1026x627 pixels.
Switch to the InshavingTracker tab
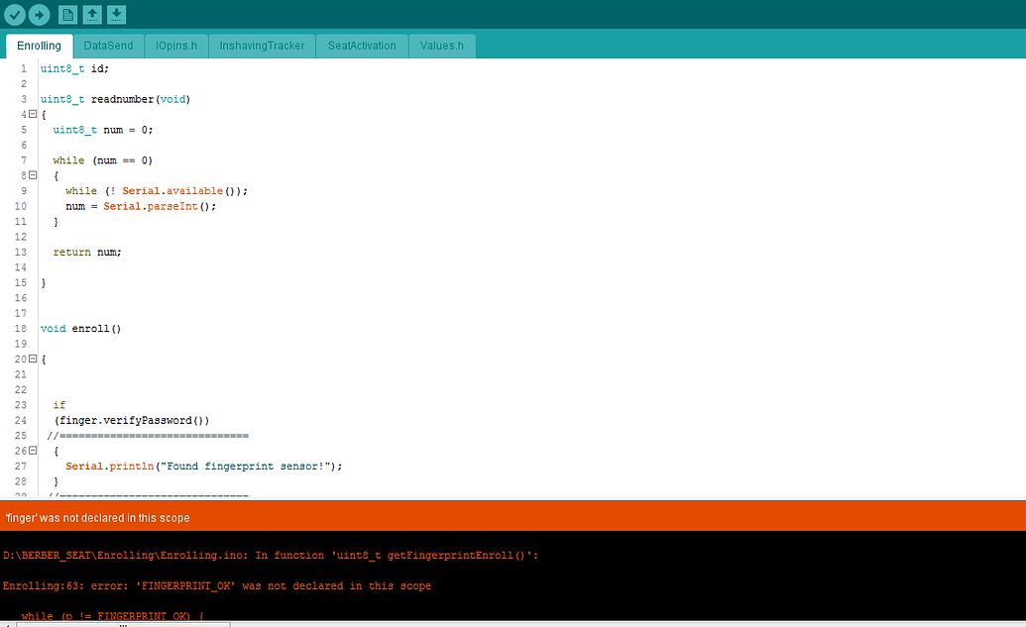click(261, 45)
